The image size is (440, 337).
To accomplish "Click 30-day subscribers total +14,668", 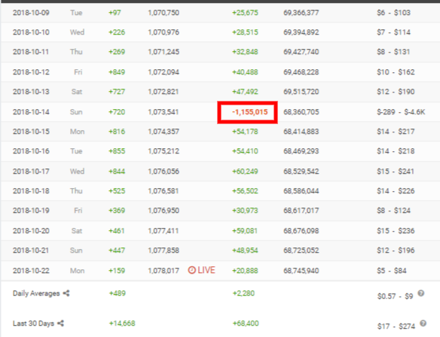I will [x=122, y=323].
